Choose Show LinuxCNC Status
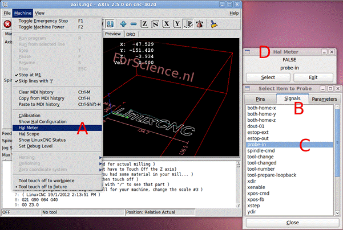The width and height of the screenshot is (343, 230). point(57,140)
